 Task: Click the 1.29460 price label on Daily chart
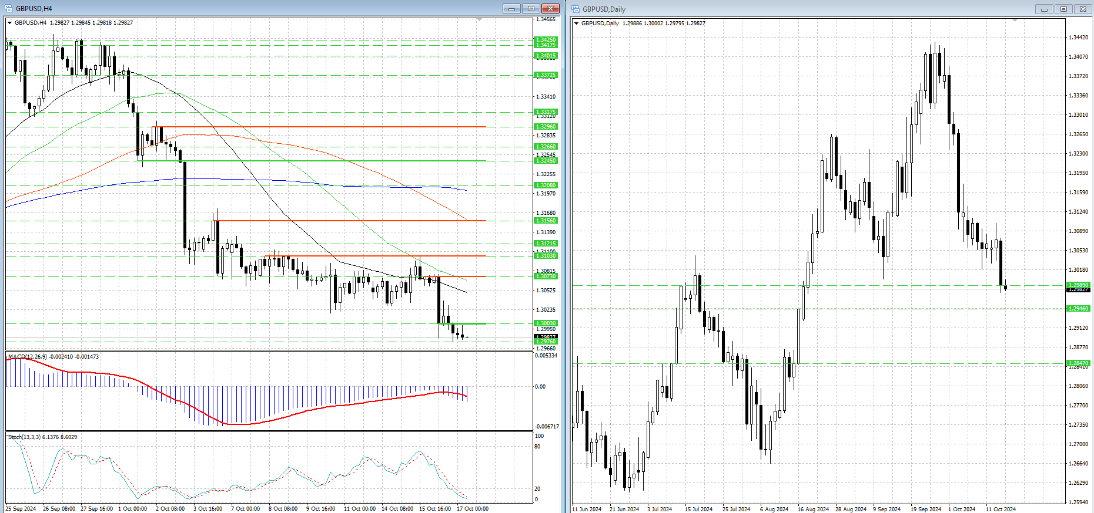click(x=1078, y=308)
